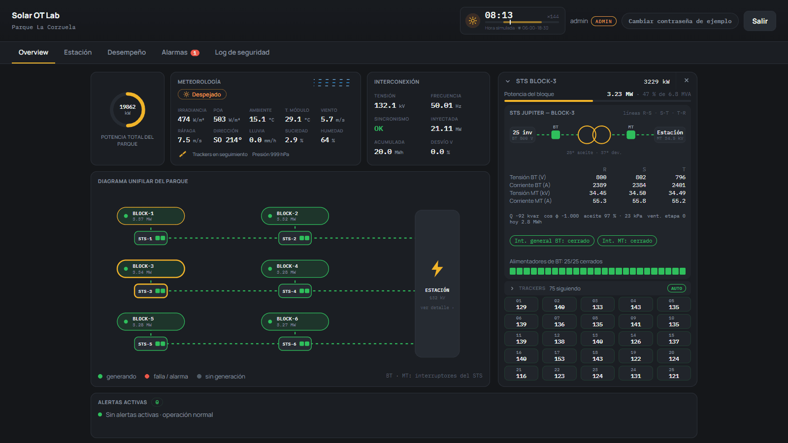Screen dimensions: 788x443
Task: Select BLOCK-3 in the single-line diagram
Action: point(151,269)
